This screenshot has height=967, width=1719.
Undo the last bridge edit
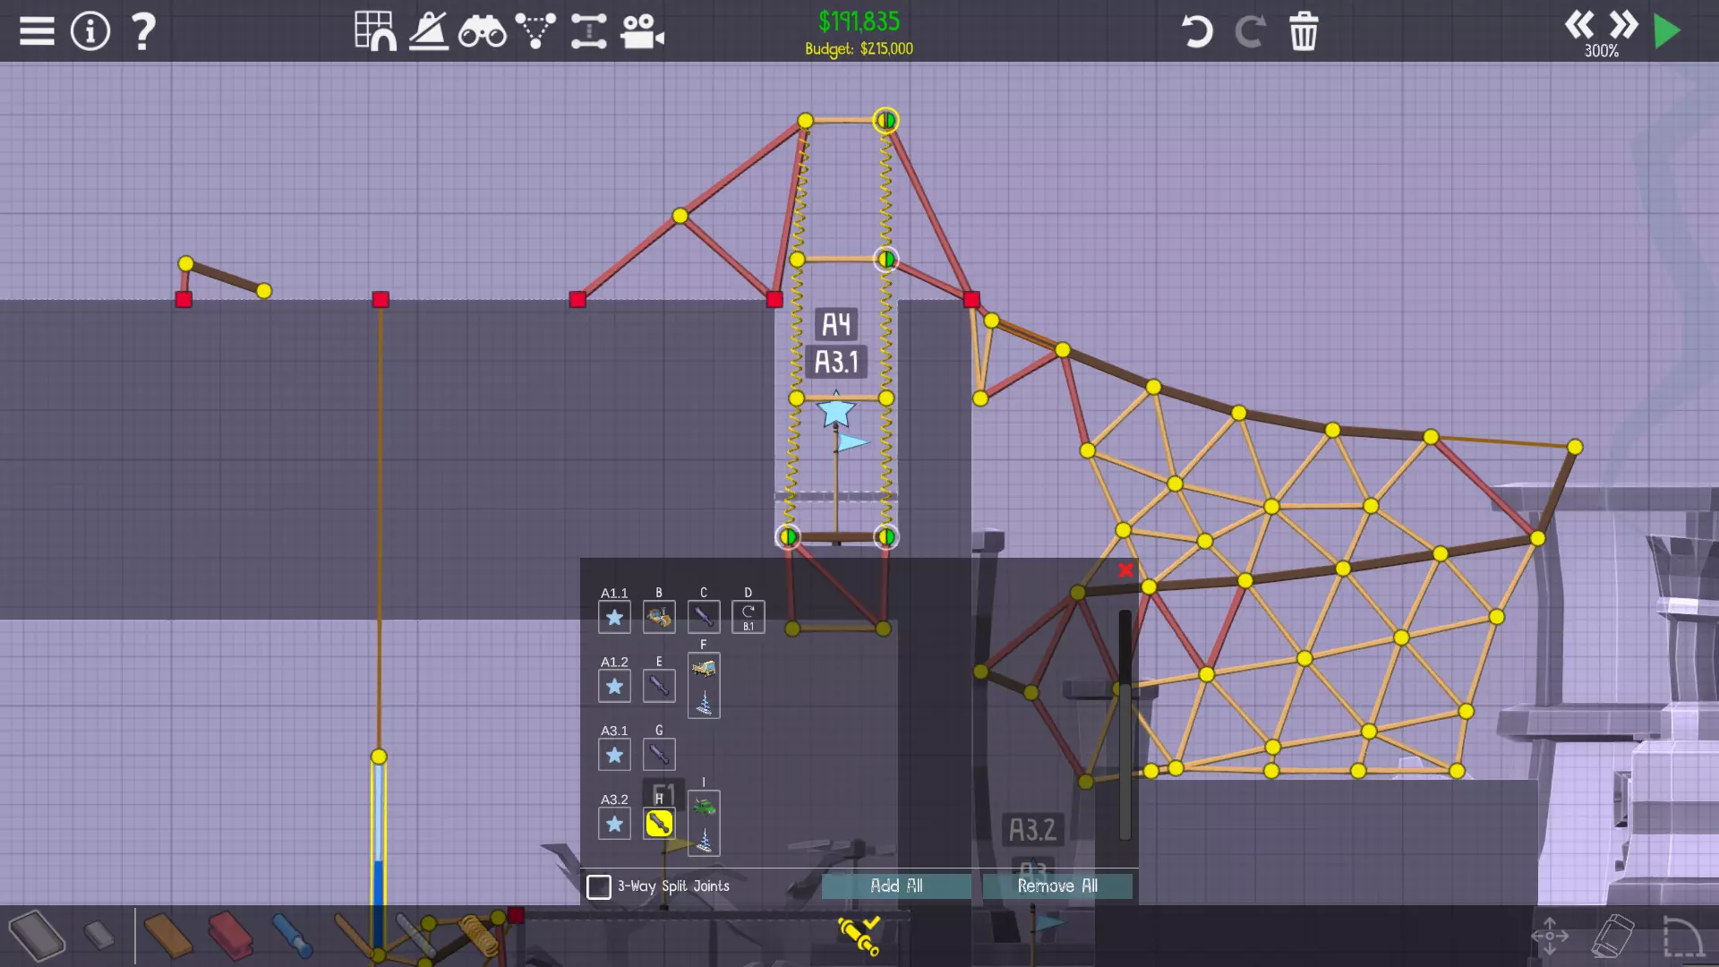pos(1196,31)
